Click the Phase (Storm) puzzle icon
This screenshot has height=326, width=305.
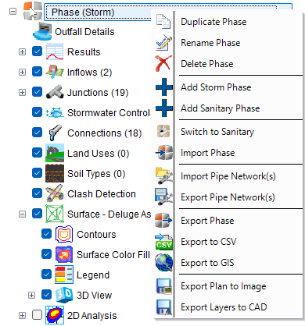[33, 11]
